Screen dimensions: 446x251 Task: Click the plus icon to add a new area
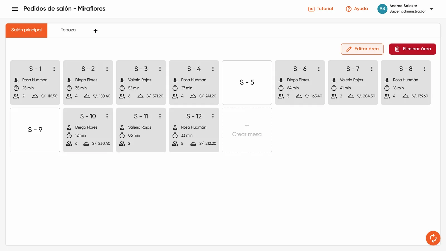(x=95, y=31)
